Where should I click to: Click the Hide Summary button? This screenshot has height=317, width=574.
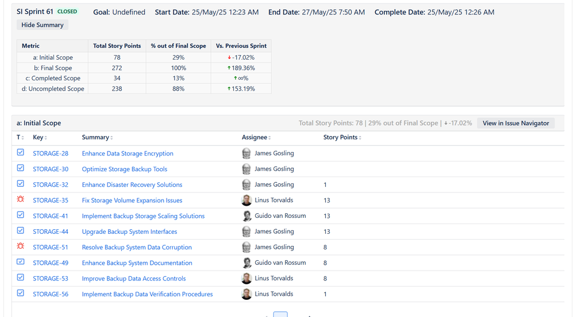pos(43,25)
